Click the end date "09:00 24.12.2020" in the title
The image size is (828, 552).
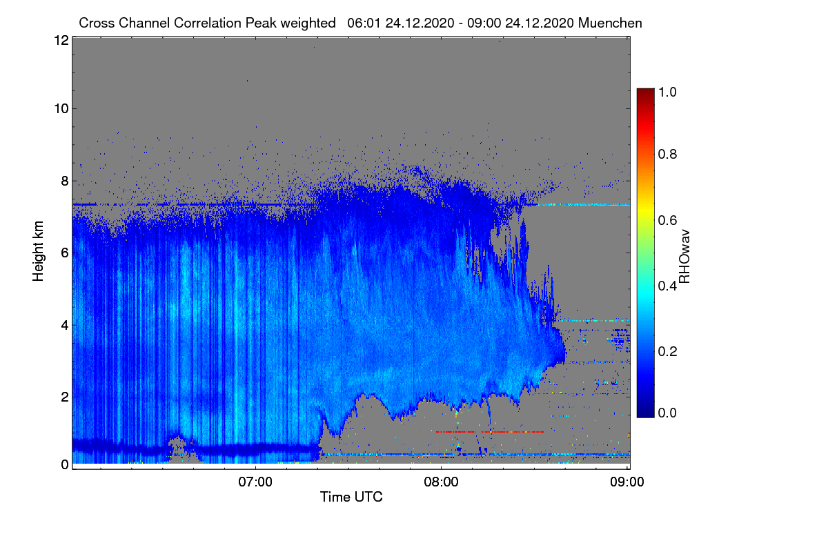(520, 23)
